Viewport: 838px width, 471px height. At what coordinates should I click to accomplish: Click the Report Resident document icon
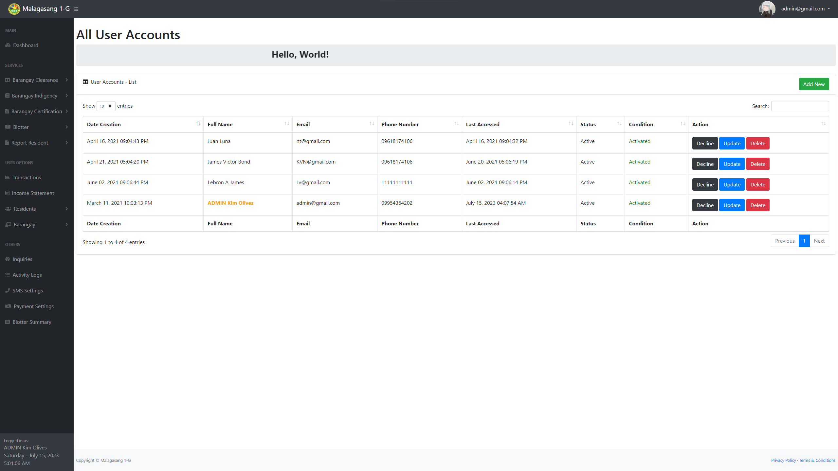tap(7, 143)
